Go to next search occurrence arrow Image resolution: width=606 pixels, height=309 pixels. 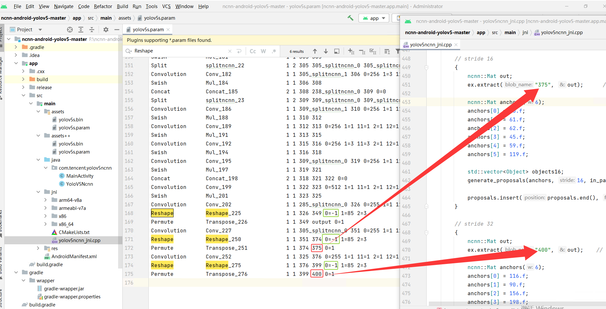tap(326, 51)
